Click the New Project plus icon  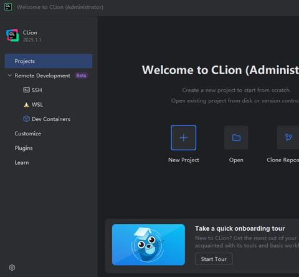[x=183, y=138]
